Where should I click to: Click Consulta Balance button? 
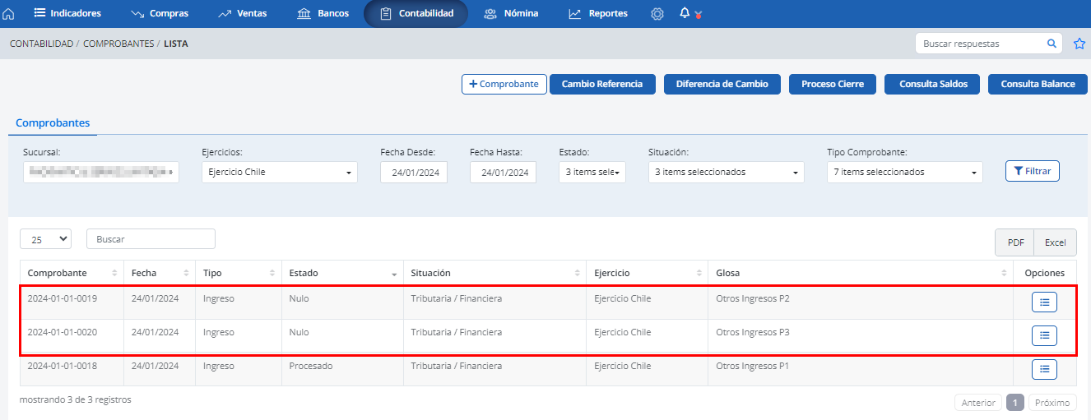coord(1038,84)
